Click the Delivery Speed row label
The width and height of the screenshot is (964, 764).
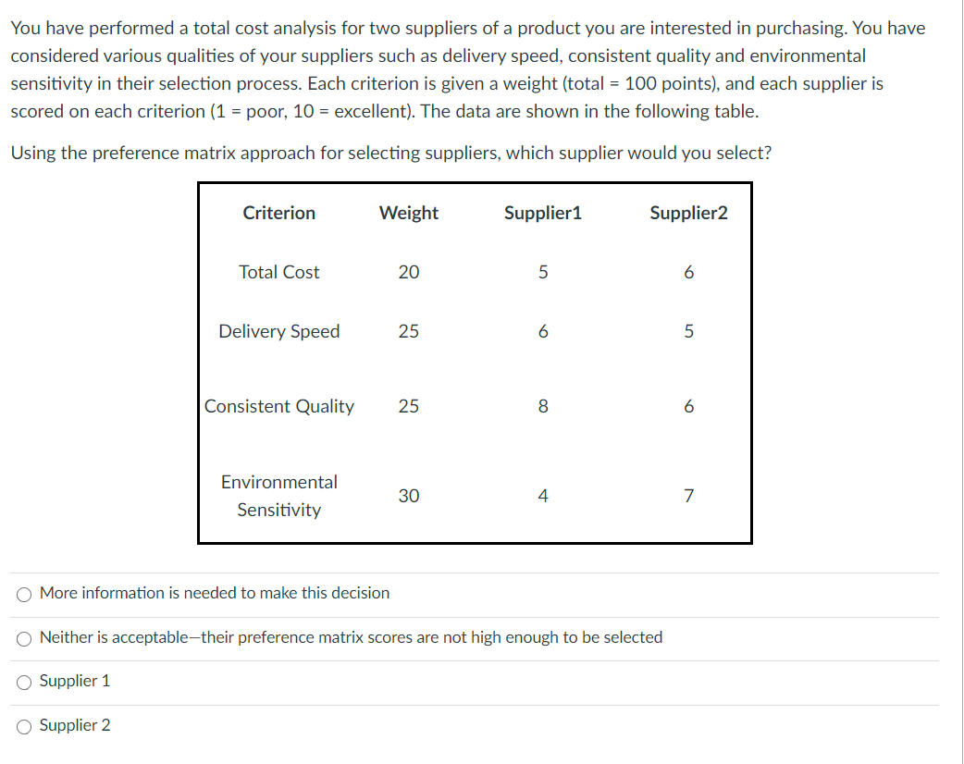279,331
